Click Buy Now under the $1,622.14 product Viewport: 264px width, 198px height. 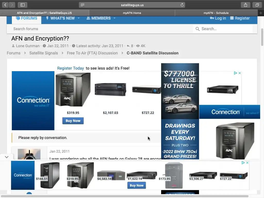[137, 185]
